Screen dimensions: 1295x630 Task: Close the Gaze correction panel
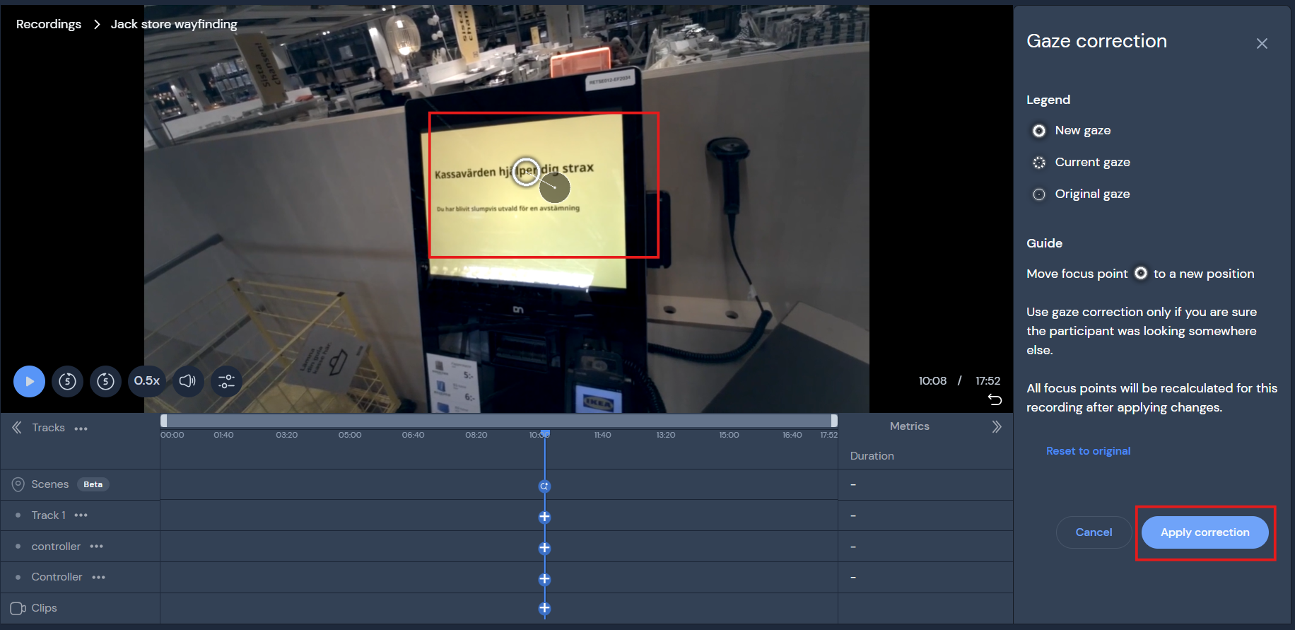(1262, 43)
